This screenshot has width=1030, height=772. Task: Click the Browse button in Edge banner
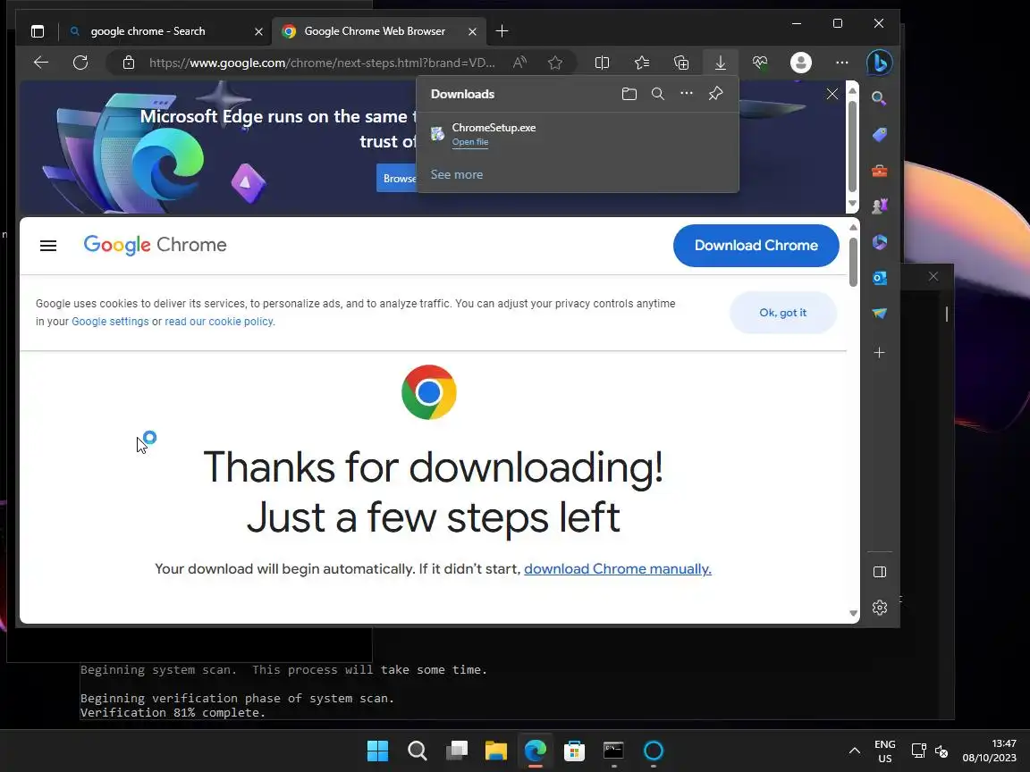(x=397, y=179)
